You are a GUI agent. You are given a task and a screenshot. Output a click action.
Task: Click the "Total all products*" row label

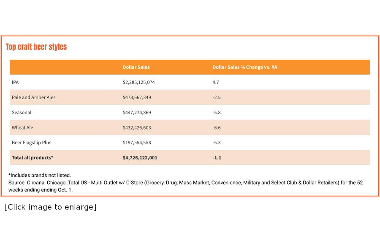coord(33,158)
